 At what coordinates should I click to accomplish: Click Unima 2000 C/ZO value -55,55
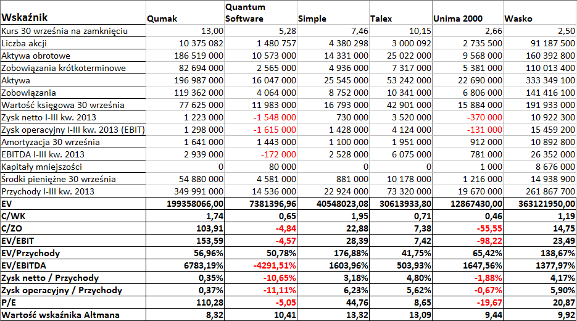pyautogui.click(x=489, y=228)
